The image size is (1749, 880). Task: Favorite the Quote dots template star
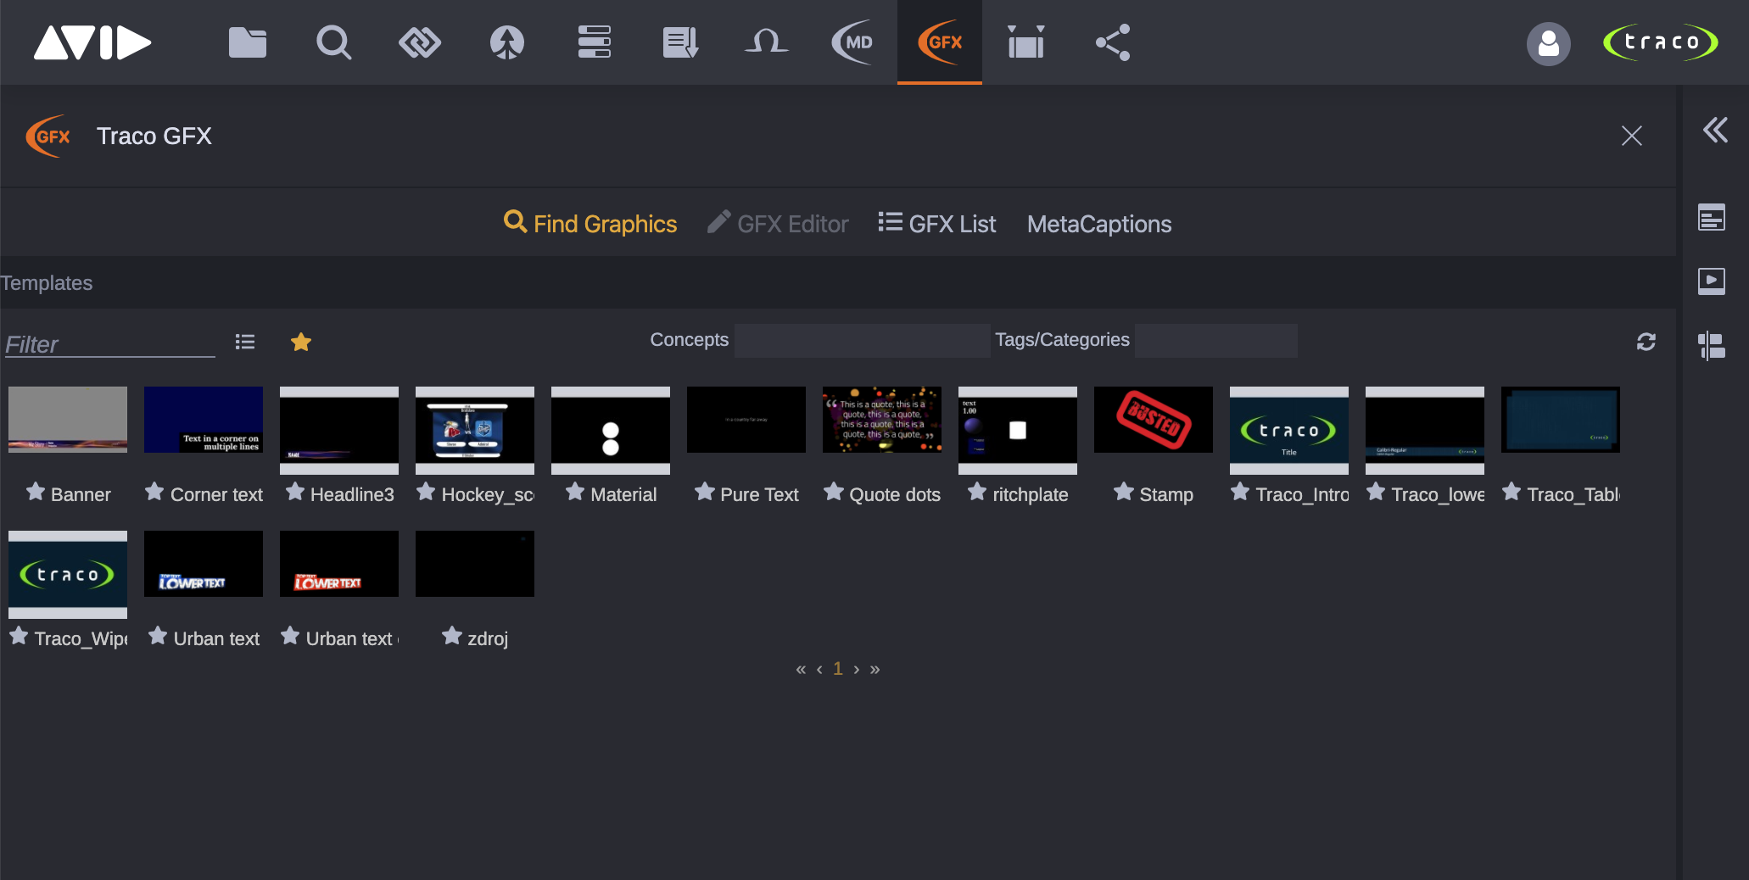pos(834,492)
